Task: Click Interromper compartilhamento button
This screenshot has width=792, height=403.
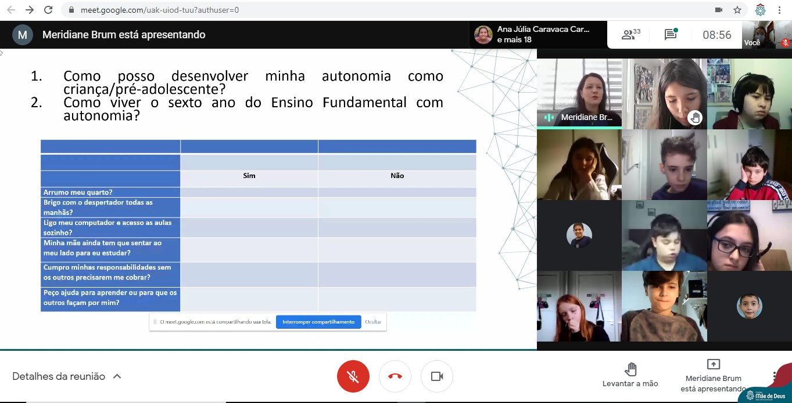Action: (318, 322)
